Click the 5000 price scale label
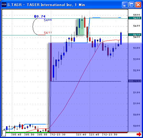The image size is (143, 138). (137, 126)
